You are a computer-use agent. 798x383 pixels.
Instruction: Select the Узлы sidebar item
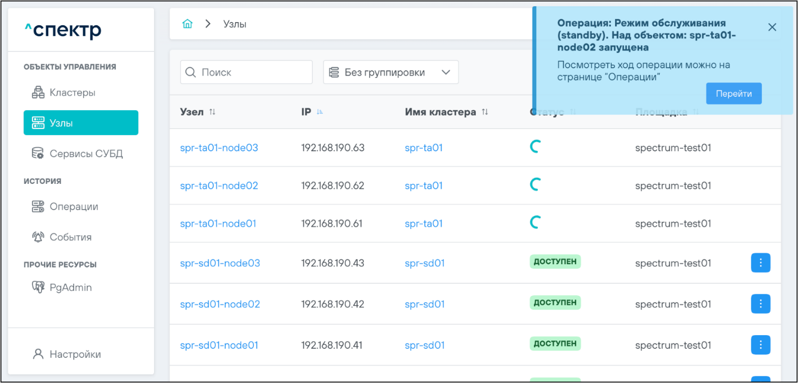tap(81, 123)
